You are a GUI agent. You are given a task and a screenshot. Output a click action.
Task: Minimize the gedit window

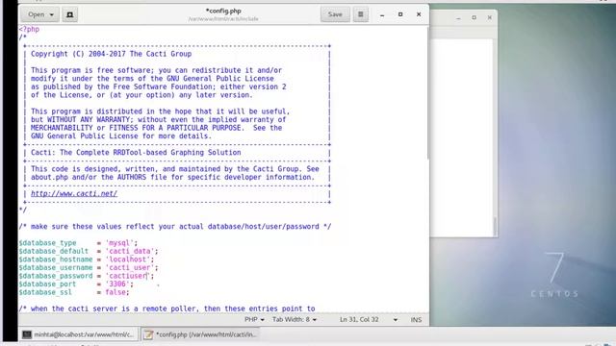pos(382,14)
